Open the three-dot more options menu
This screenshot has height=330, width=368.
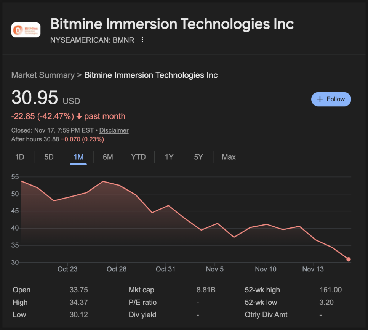(x=142, y=40)
